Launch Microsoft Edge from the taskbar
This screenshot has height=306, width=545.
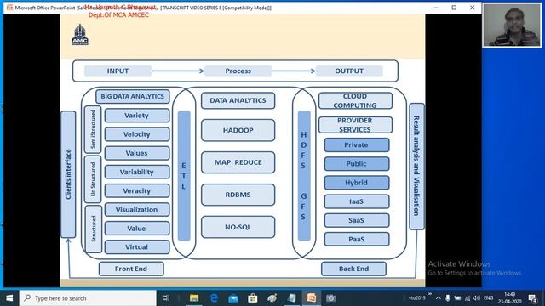pyautogui.click(x=214, y=298)
